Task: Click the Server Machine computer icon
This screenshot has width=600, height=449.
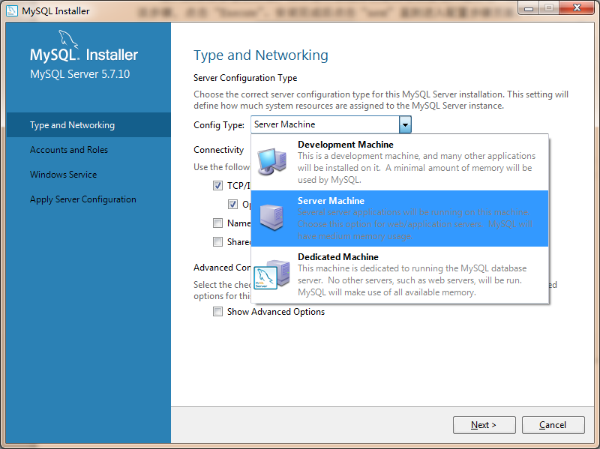Action: point(271,217)
